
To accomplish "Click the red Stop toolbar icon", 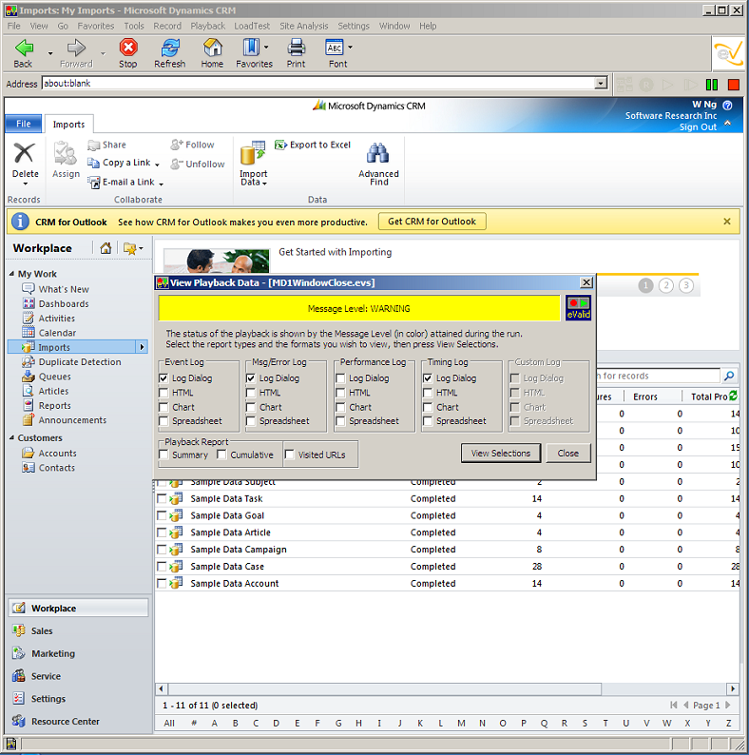I will tap(128, 48).
